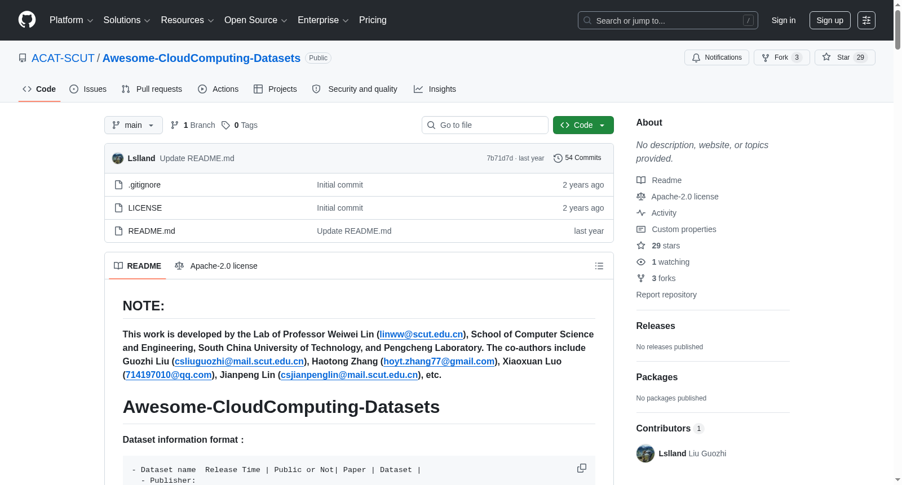Click the hoyt.zhang77@gmail.com email link
This screenshot has height=485, width=902.
(439, 362)
